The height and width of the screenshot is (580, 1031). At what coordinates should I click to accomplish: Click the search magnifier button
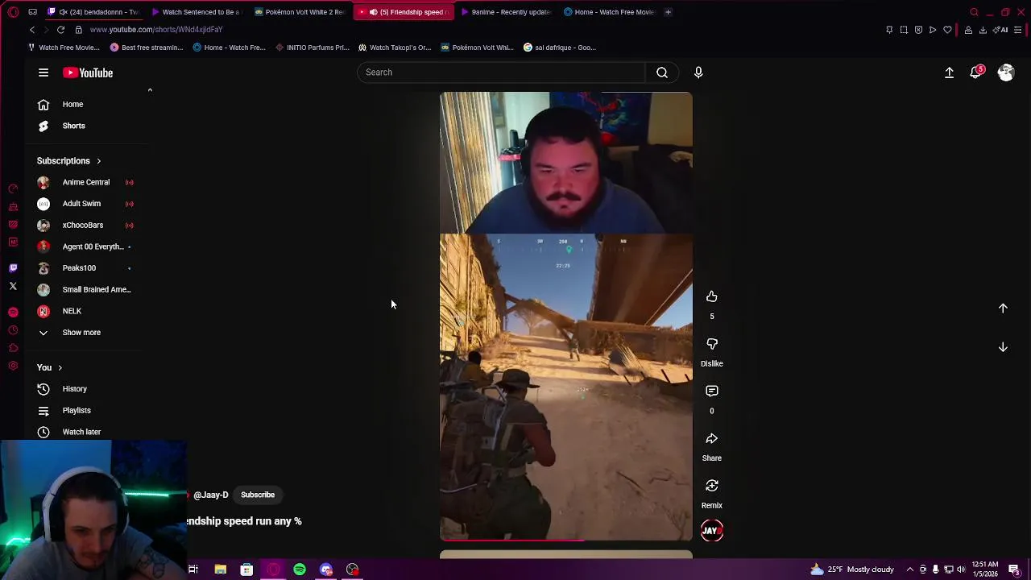(662, 72)
